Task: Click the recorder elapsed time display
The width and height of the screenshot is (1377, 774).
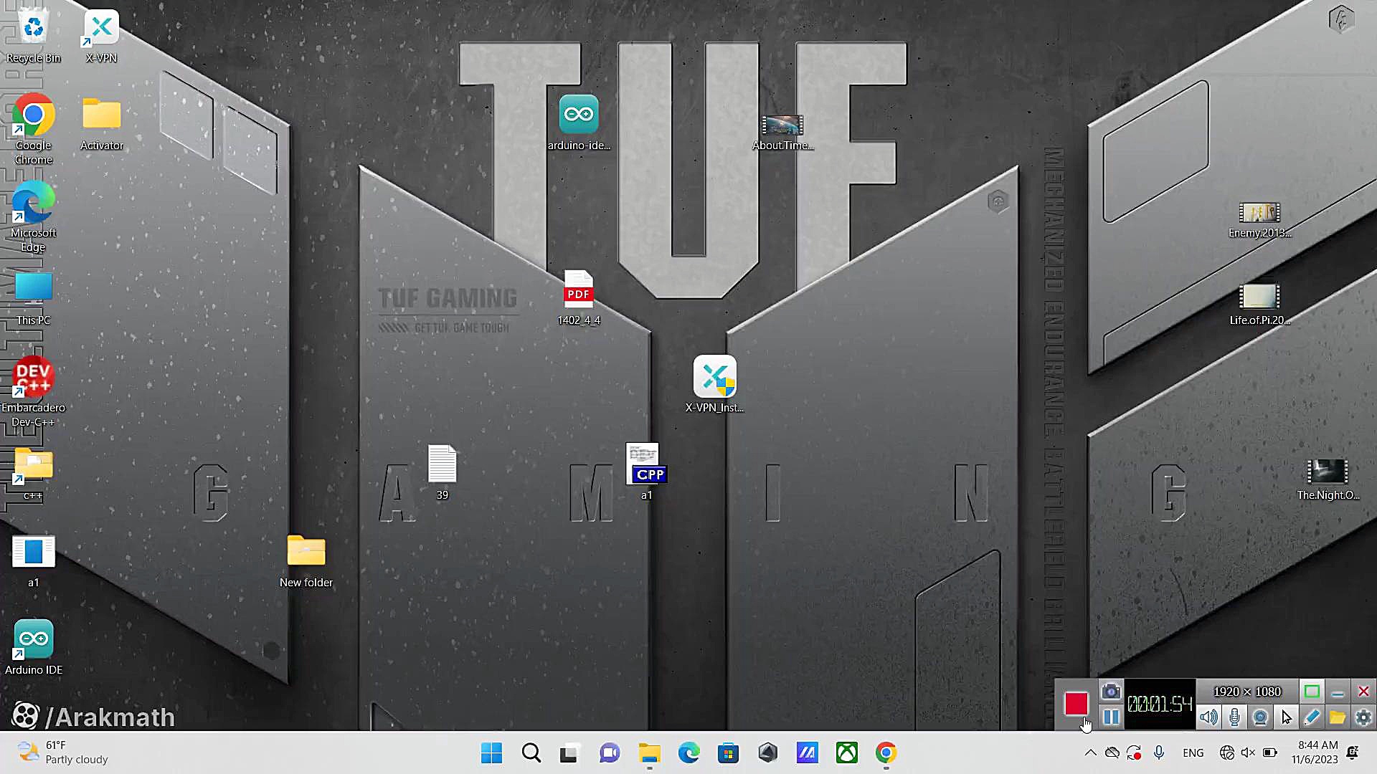Action: tap(1160, 704)
